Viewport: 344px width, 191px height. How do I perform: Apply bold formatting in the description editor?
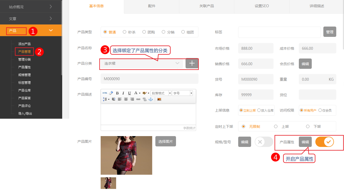pyautogui.click(x=117, y=93)
